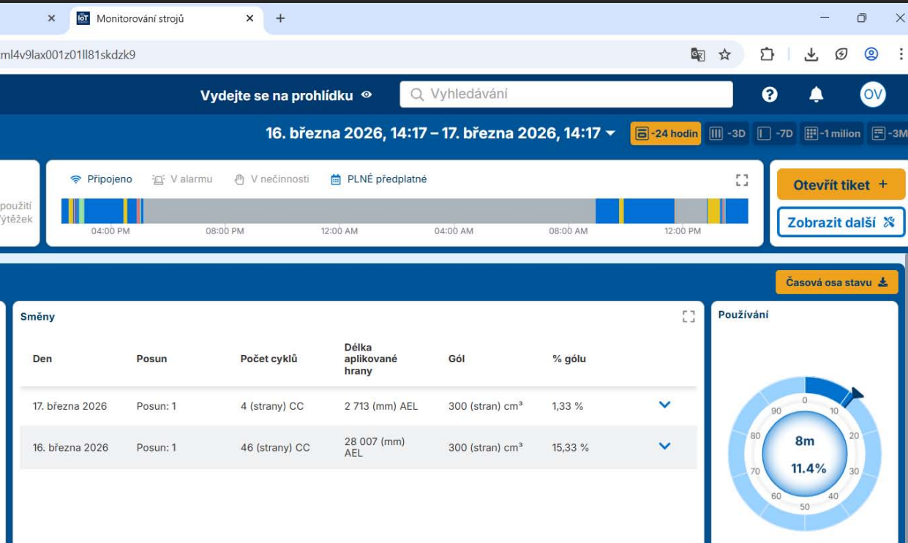
Task: Click the Chrome translate page icon
Action: click(698, 54)
